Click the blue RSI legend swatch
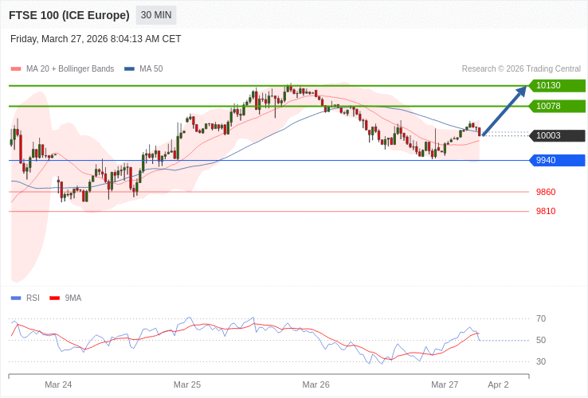This screenshot has height=398, width=588. [16, 298]
